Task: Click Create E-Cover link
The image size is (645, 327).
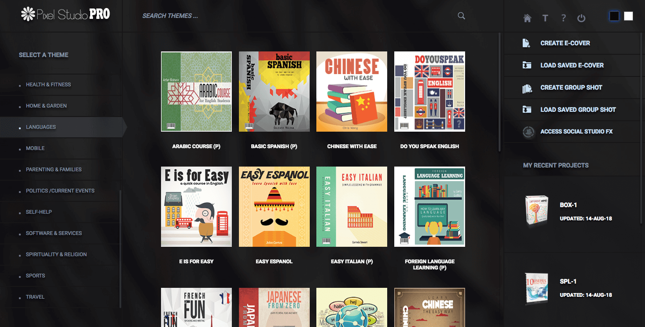Action: [565, 43]
